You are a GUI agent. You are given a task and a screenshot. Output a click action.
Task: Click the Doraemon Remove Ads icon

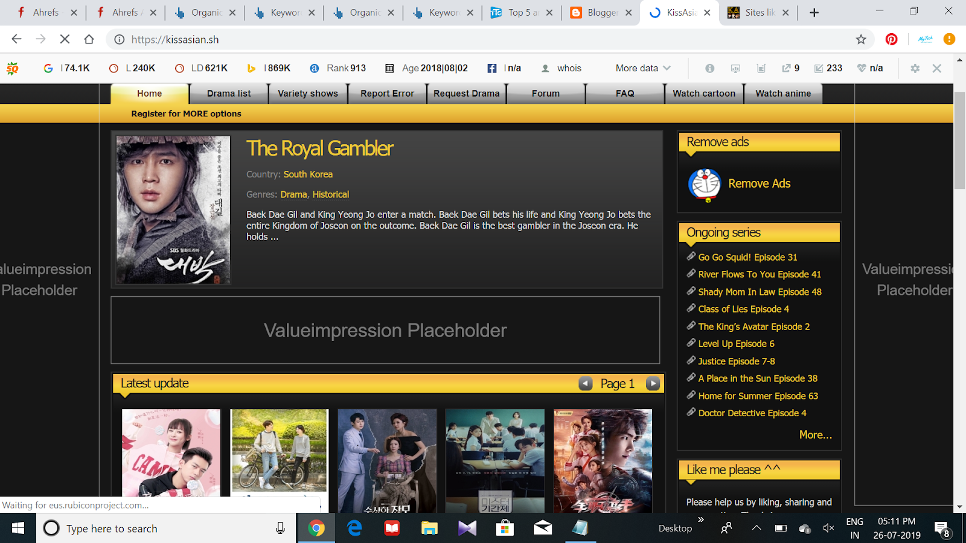point(705,184)
